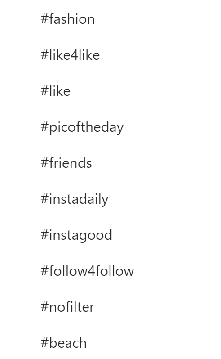221x359 pixels.
Task: Open the #like4like hashtag
Action: point(70,55)
